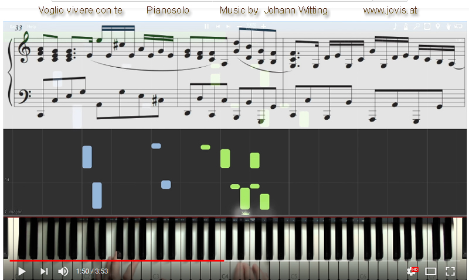Click the www.jovis.at text

pyautogui.click(x=390, y=10)
